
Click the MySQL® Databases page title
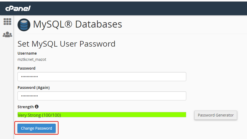[77, 24]
